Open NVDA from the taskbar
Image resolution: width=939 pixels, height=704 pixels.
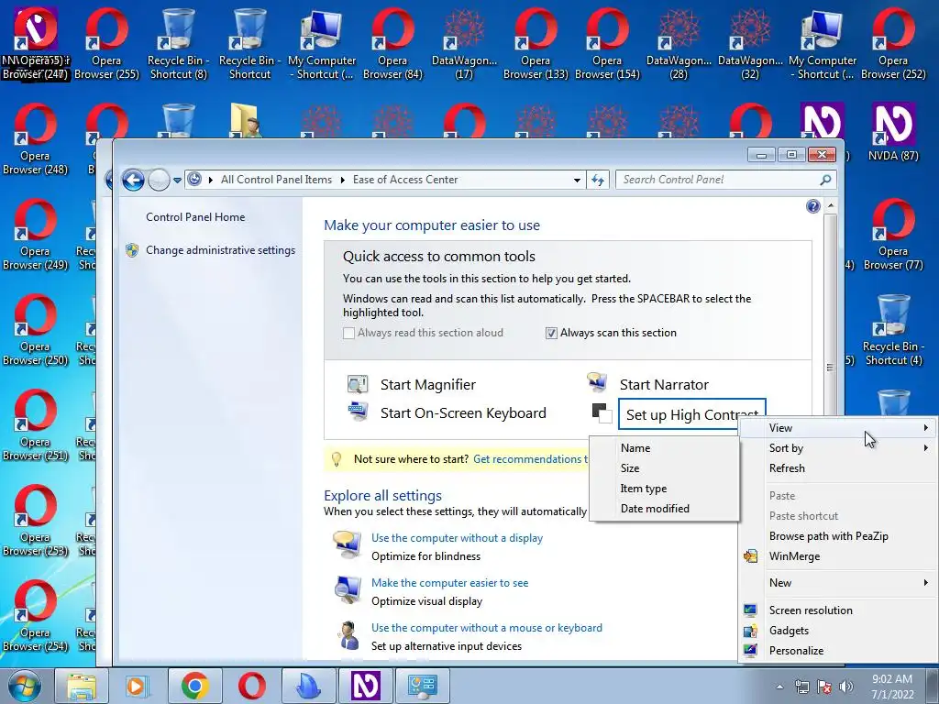[365, 686]
